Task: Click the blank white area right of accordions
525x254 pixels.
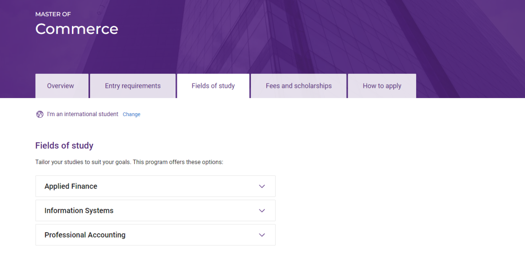Action: pyautogui.click(x=399, y=204)
